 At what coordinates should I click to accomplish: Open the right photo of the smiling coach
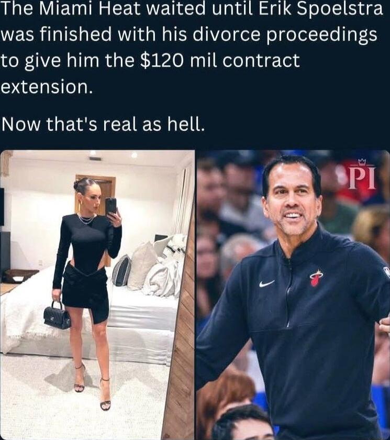[x=293, y=294]
